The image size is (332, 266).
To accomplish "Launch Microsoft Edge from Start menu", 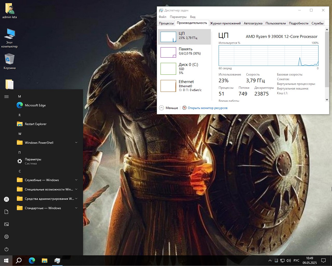I will tap(35, 105).
